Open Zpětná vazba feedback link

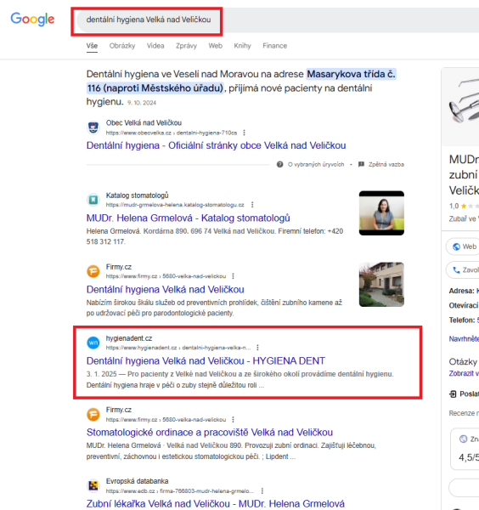pos(386,165)
